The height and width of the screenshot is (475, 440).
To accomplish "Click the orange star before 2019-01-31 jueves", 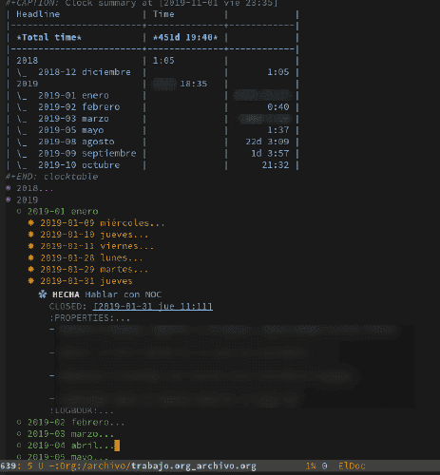I will (x=31, y=280).
